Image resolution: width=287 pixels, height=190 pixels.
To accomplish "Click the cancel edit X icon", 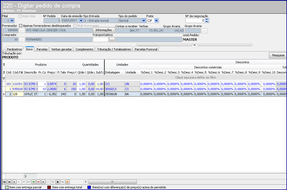I will [53, 182].
